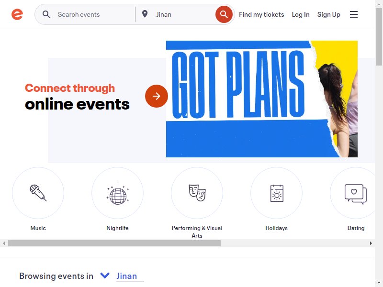Submit search with the red search button

[224, 14]
